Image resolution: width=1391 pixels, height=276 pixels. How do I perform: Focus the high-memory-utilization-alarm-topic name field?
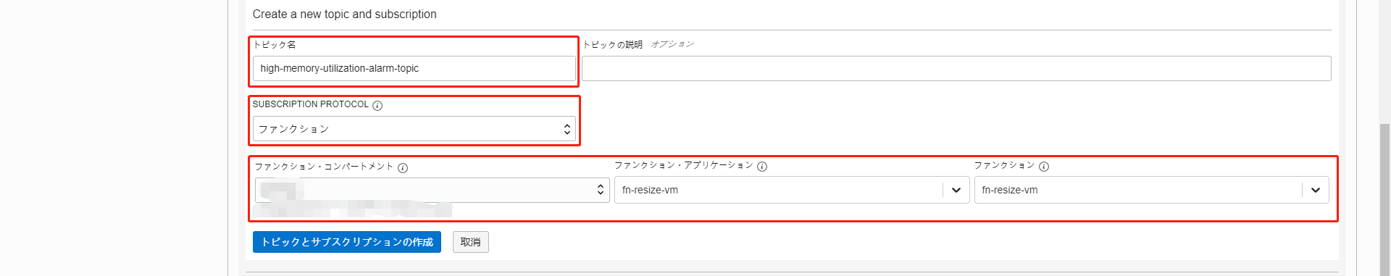pyautogui.click(x=414, y=68)
